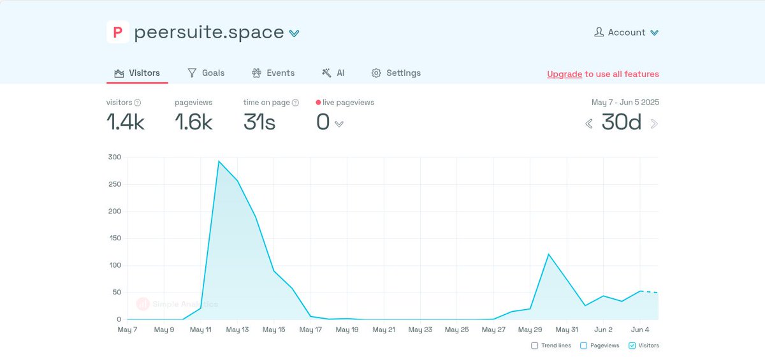Enable the Trend lines checkbox
Image resolution: width=765 pixels, height=357 pixels.
click(x=535, y=346)
